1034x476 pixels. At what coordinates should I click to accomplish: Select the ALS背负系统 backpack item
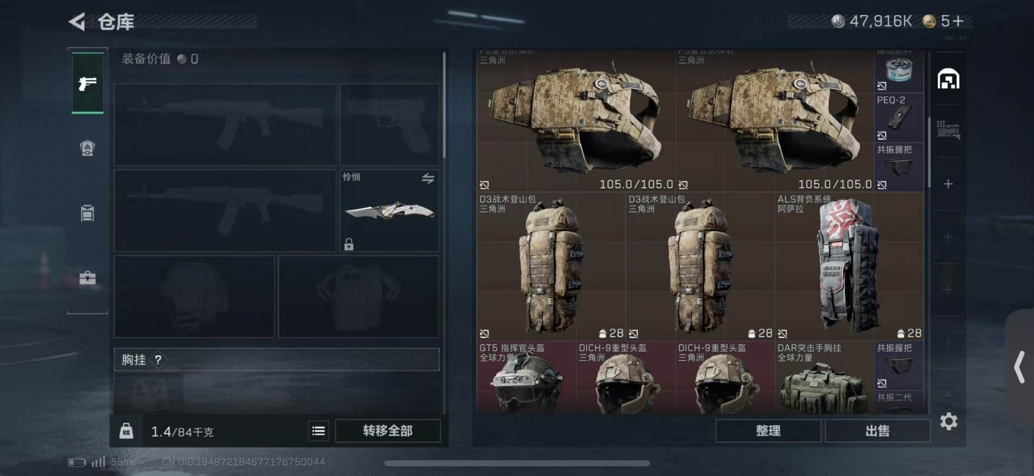coord(849,266)
